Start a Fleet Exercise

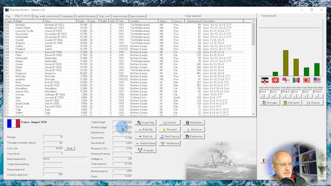[x=170, y=136]
